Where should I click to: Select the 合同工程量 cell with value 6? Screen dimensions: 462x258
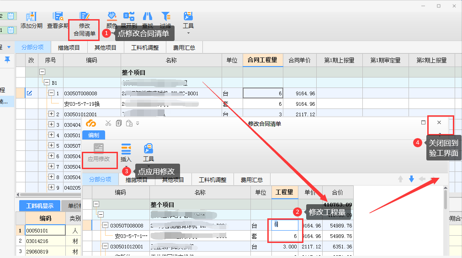tap(263, 93)
